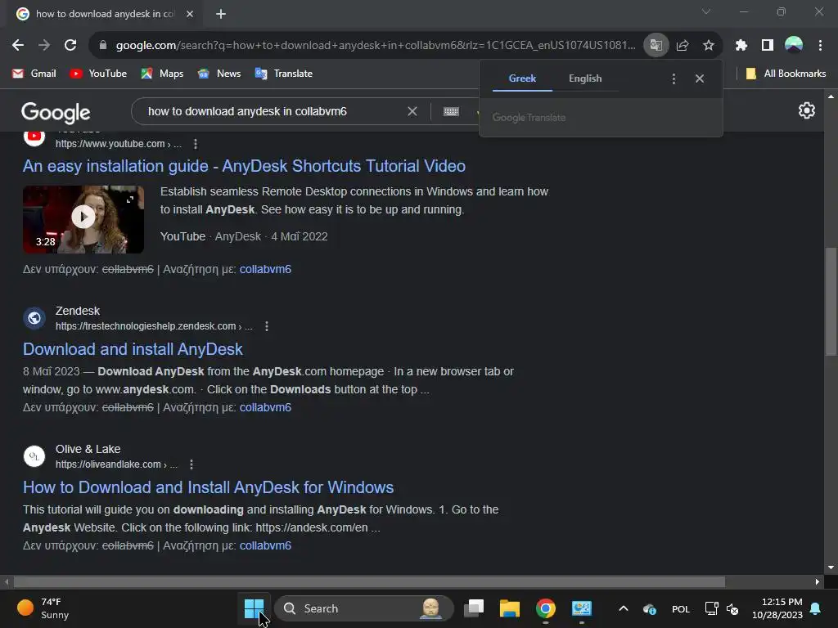Open the Extensions puzzle icon
Image resolution: width=838 pixels, height=628 pixels.
pos(741,46)
